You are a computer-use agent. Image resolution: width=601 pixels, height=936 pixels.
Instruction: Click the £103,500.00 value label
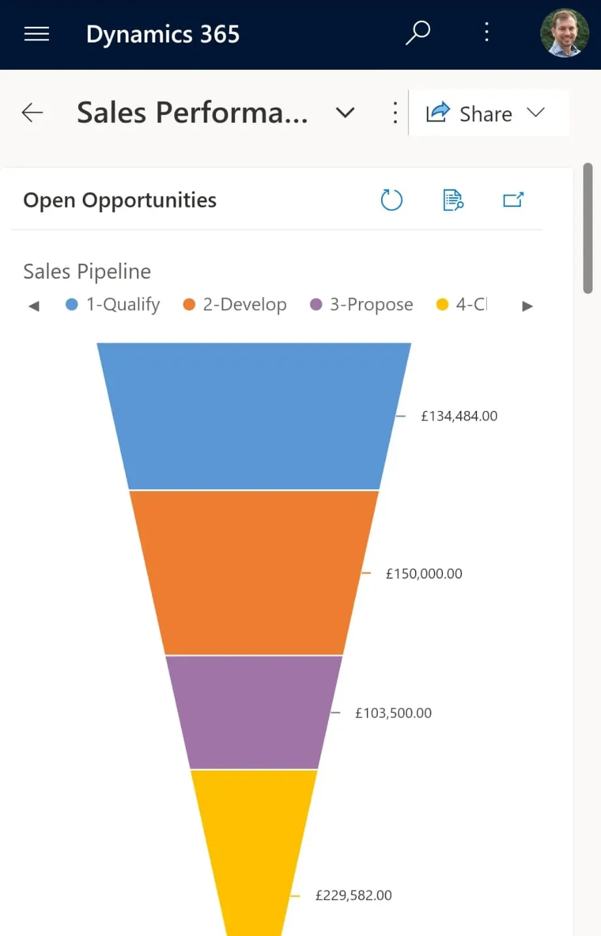[x=393, y=713]
